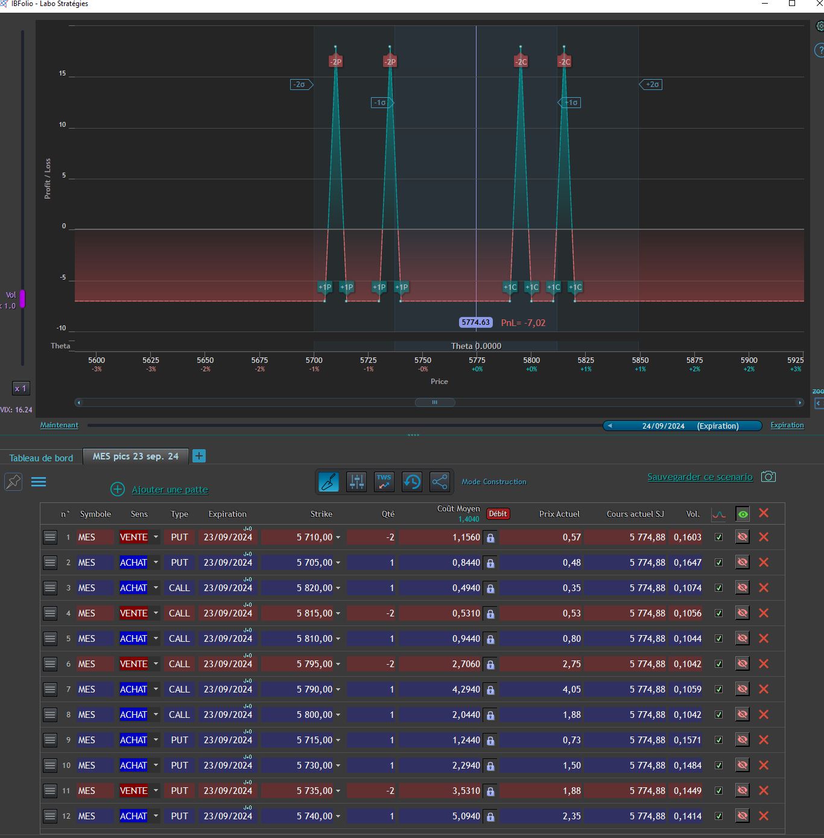Click the TWS chart toolbar icon
Screen dimensions: 824x838
point(384,482)
